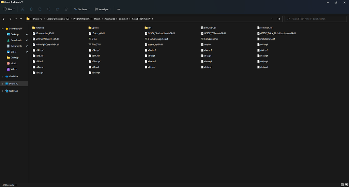Open recent locations dropdown chevron
The height and width of the screenshot is (187, 349).
(x=16, y=19)
